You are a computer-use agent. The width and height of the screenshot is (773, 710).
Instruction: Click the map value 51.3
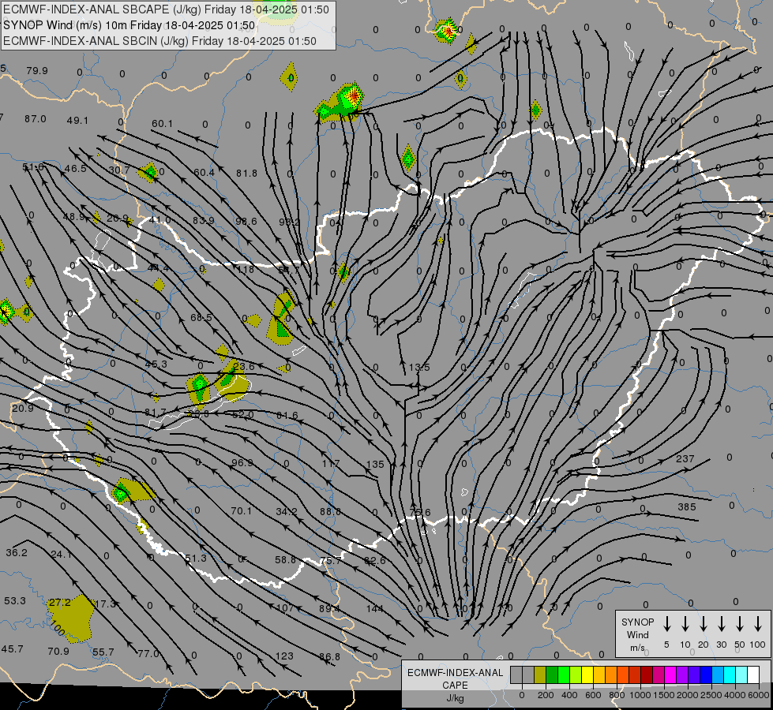(196, 559)
